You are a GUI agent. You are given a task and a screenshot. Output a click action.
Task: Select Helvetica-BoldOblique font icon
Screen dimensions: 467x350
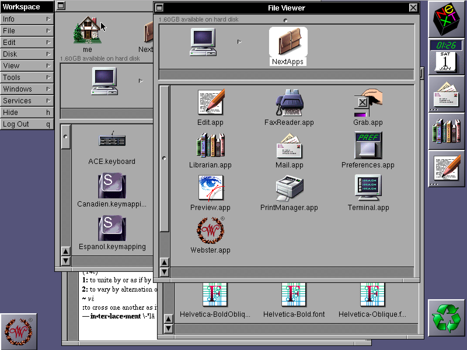point(215,295)
